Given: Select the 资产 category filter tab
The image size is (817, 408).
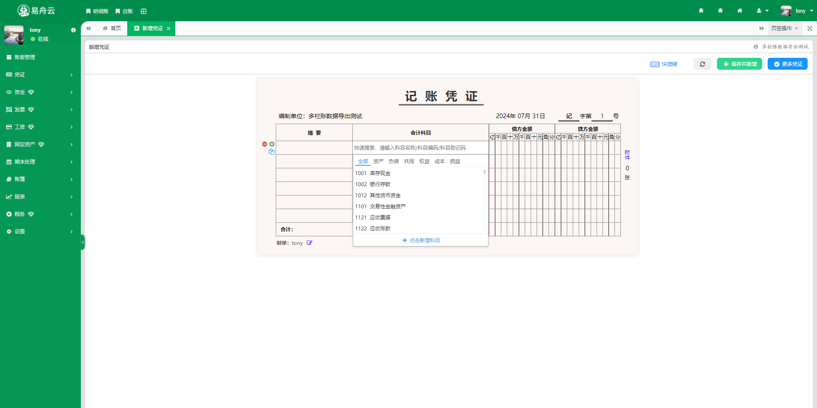Looking at the screenshot, I should [378, 161].
